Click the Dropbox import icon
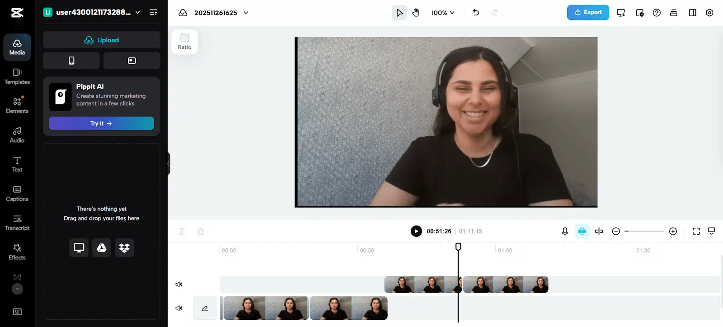The width and height of the screenshot is (723, 327). tap(124, 248)
